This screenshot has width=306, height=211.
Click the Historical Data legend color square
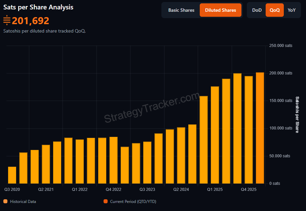[x=5, y=202]
